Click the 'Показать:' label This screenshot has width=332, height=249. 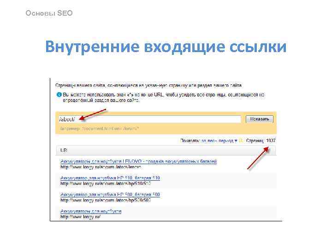(x=190, y=141)
